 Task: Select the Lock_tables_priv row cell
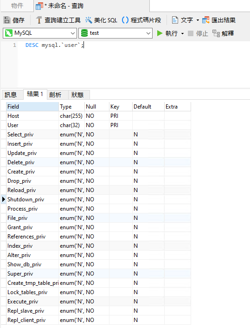[32, 292]
